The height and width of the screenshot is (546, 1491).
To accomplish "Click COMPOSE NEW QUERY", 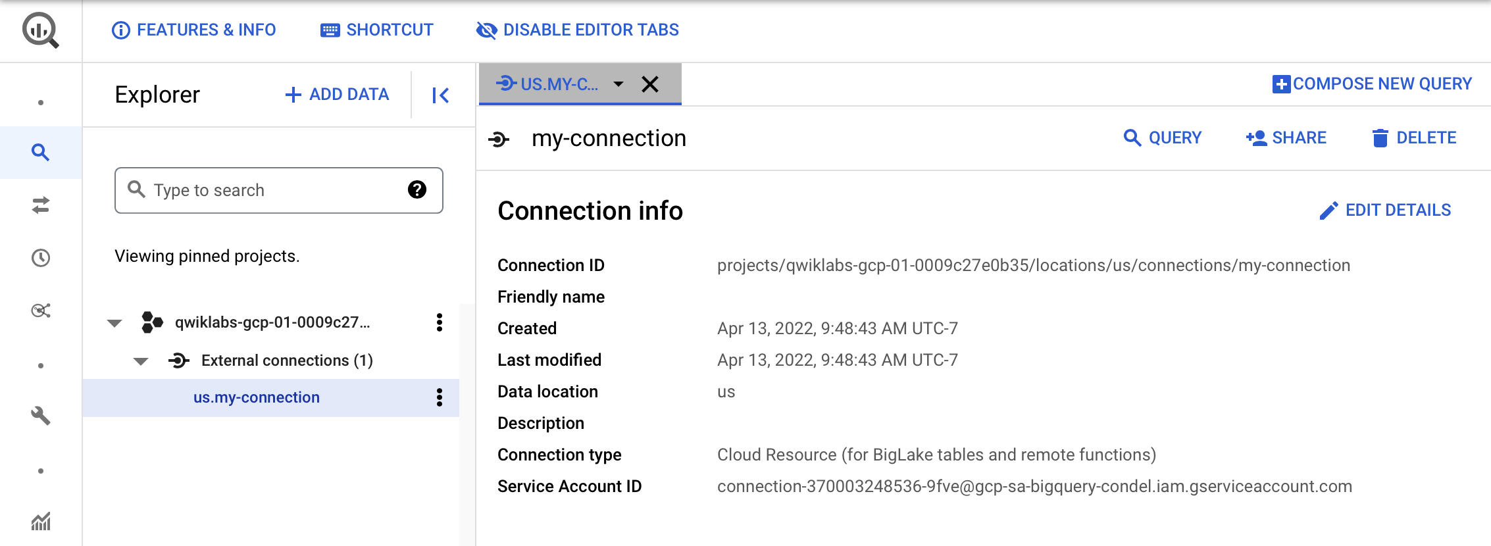I will click(x=1372, y=84).
